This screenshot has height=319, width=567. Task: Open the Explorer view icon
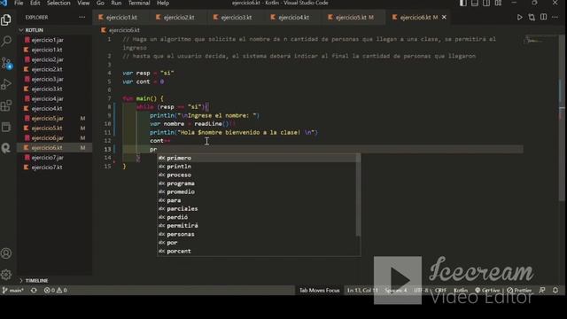tap(6, 19)
